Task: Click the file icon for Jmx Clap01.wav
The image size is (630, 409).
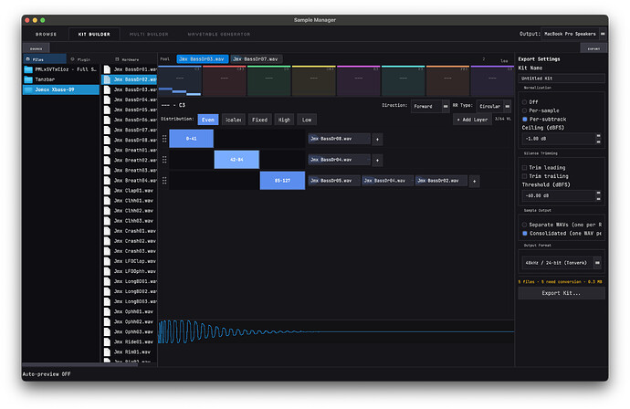Action: [107, 191]
